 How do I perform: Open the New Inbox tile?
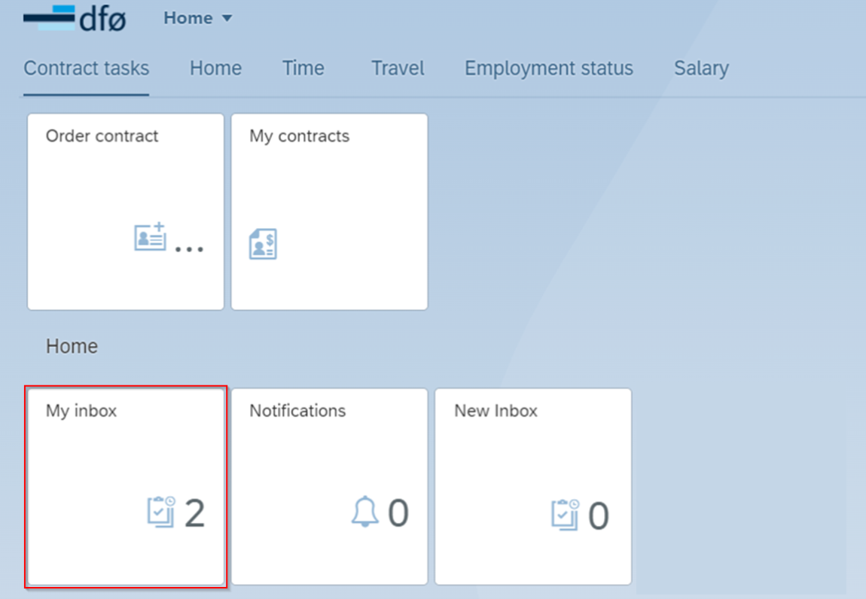(533, 486)
